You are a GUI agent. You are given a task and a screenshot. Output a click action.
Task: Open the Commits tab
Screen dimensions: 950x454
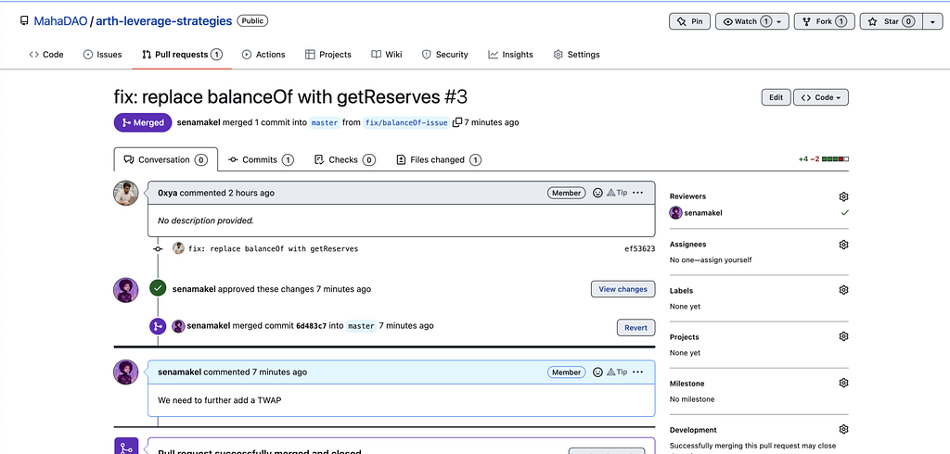(260, 159)
